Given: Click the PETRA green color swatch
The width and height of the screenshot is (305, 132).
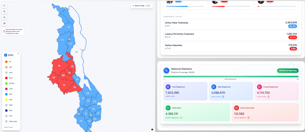Looking at the screenshot, I should (6, 83).
